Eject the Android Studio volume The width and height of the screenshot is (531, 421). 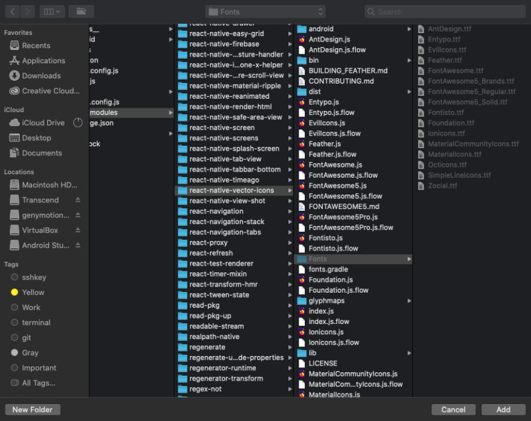pos(78,245)
